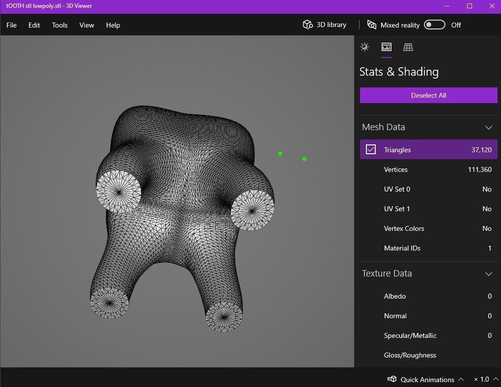Select the UV Set 0 row
The image size is (501, 387).
click(428, 189)
